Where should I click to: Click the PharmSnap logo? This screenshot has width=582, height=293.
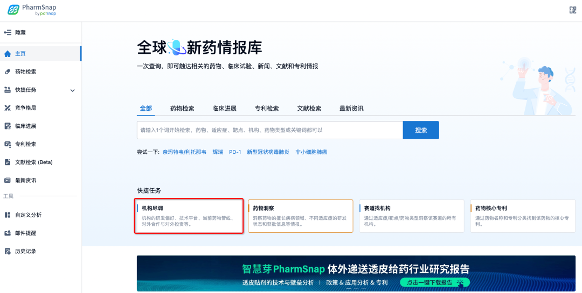coord(32,10)
